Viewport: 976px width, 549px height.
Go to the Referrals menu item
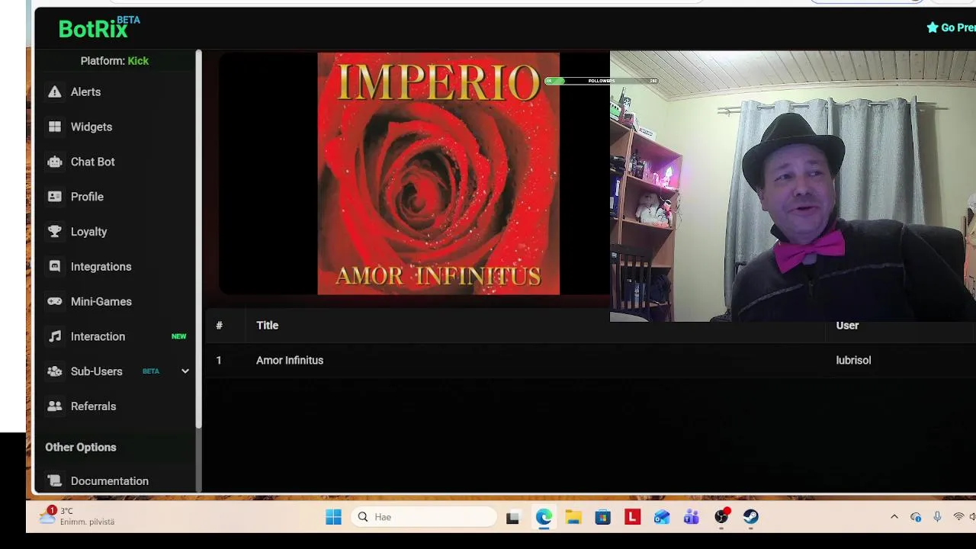point(94,406)
